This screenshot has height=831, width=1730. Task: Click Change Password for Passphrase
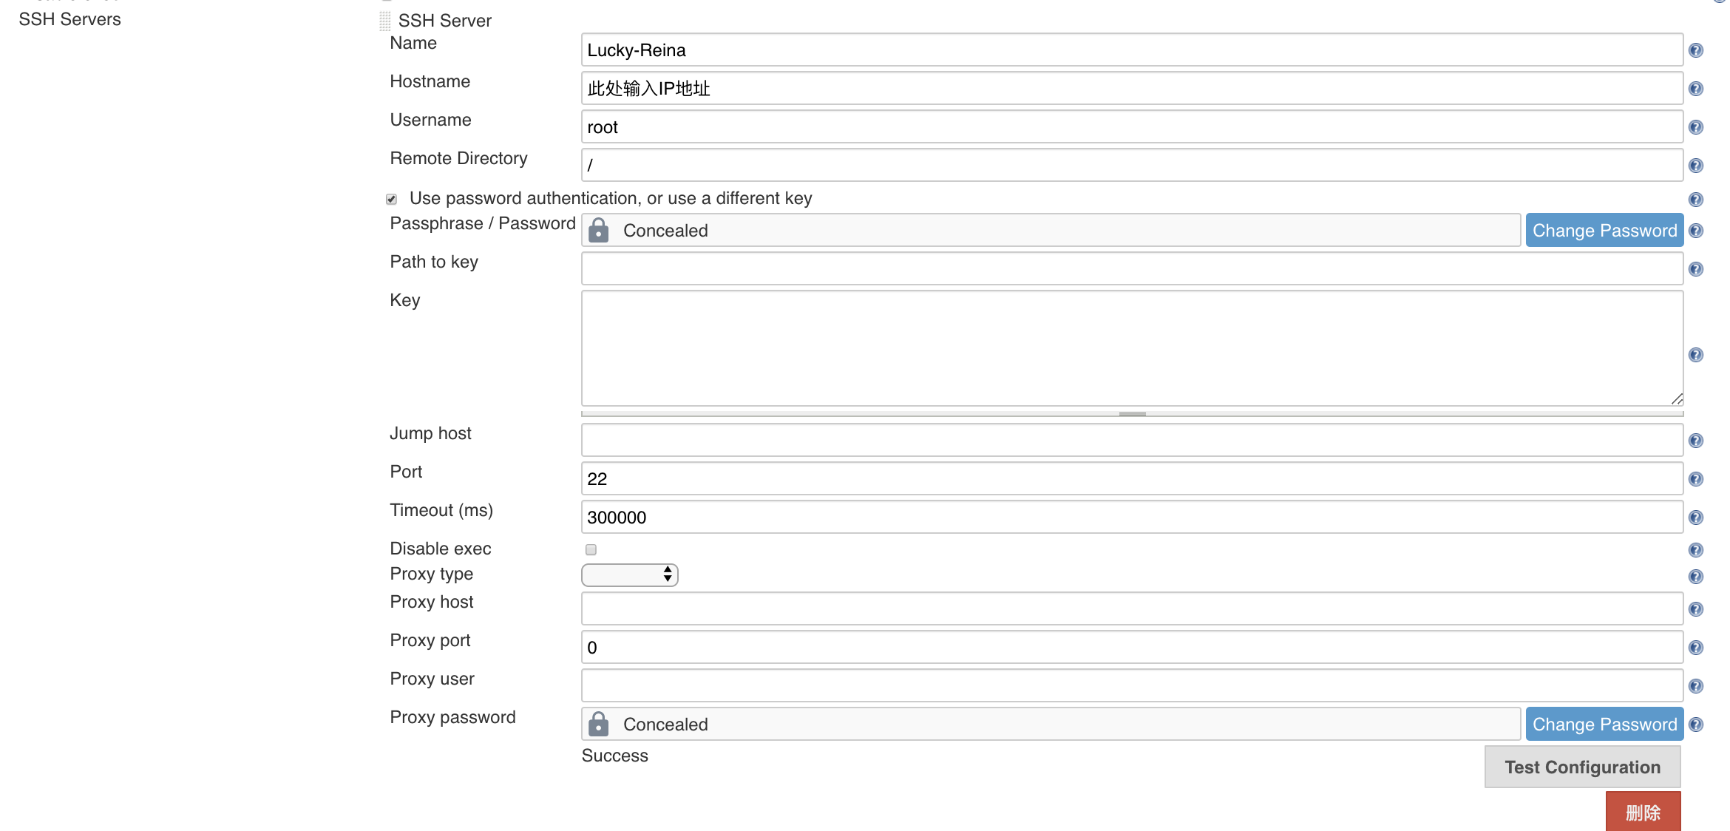click(1604, 231)
